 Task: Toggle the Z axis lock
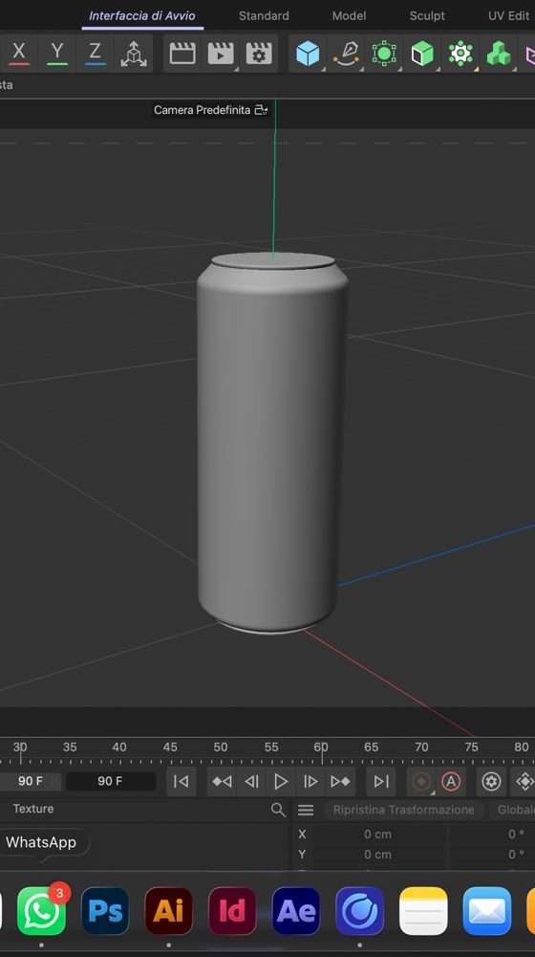95,53
